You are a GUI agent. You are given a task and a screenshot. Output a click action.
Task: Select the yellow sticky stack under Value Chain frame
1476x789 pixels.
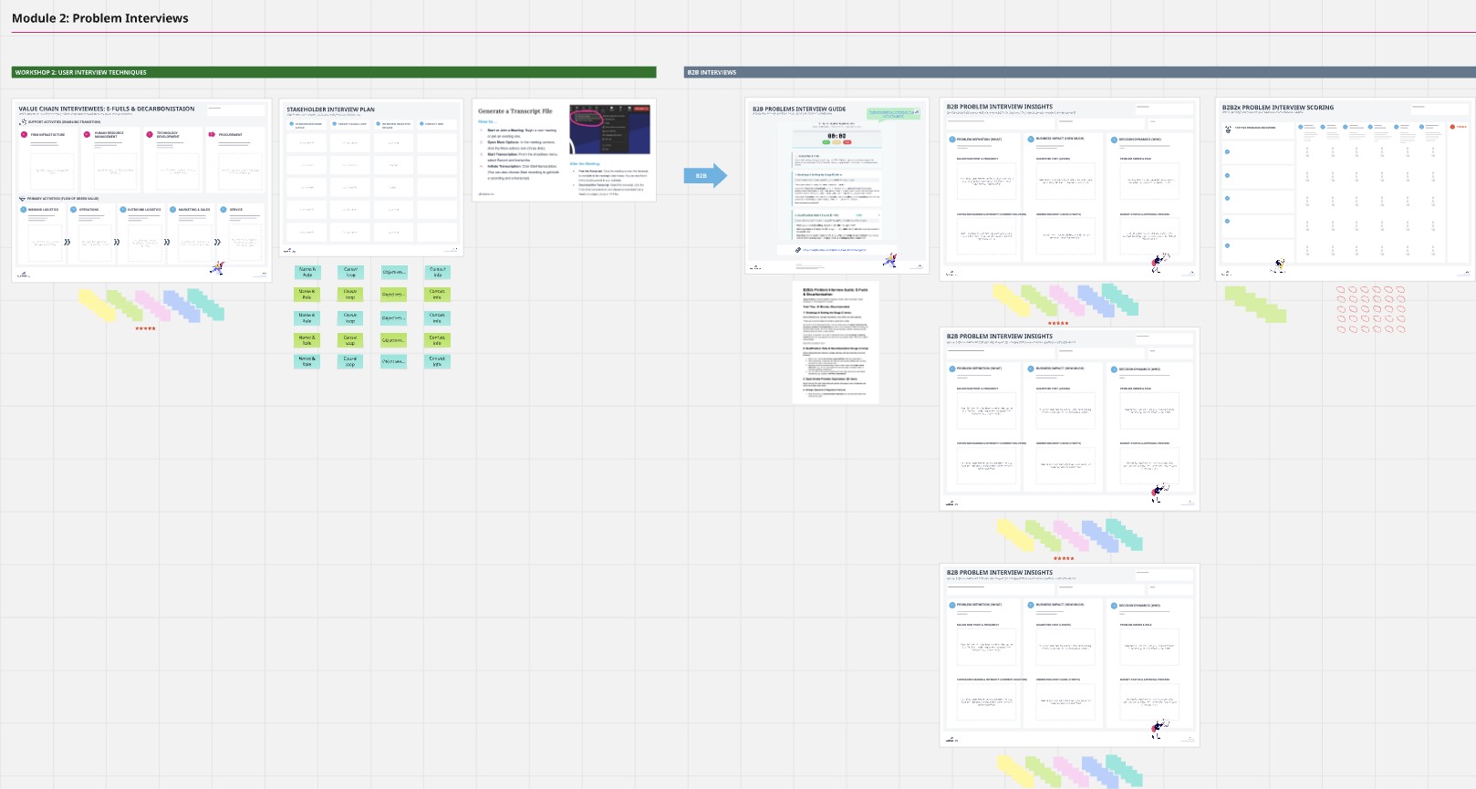[x=97, y=305]
